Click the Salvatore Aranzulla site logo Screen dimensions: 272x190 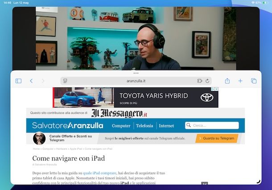[x=67, y=126]
